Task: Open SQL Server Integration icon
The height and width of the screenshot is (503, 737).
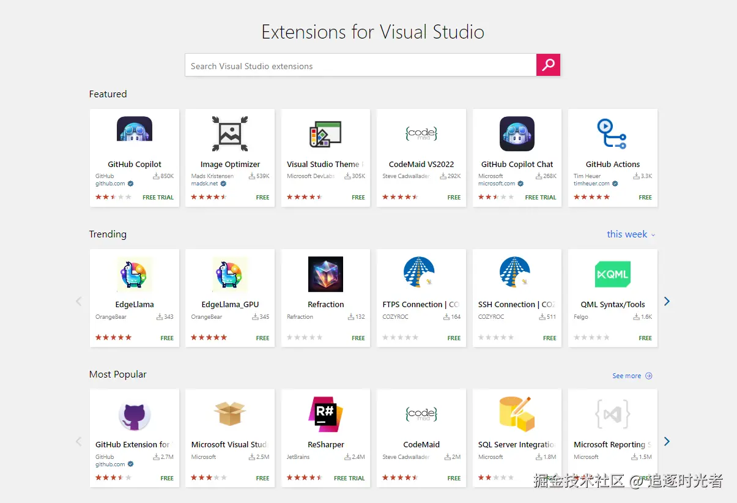Action: tap(517, 414)
